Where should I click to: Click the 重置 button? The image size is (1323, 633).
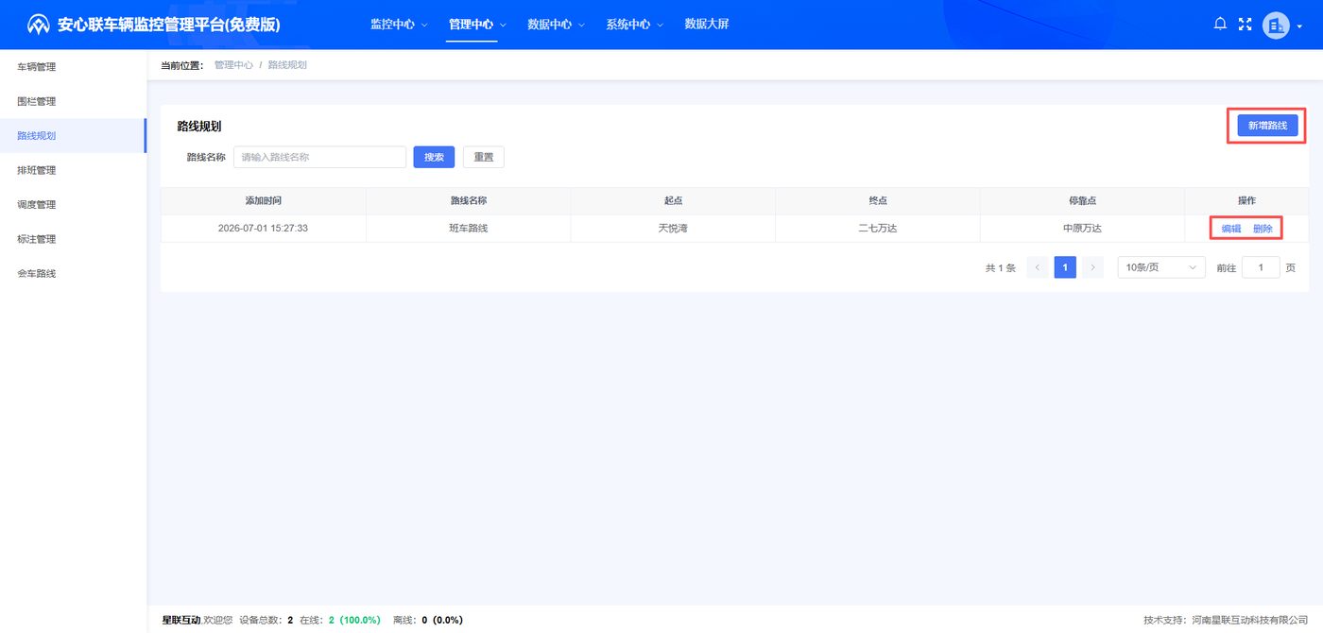pyautogui.click(x=484, y=157)
